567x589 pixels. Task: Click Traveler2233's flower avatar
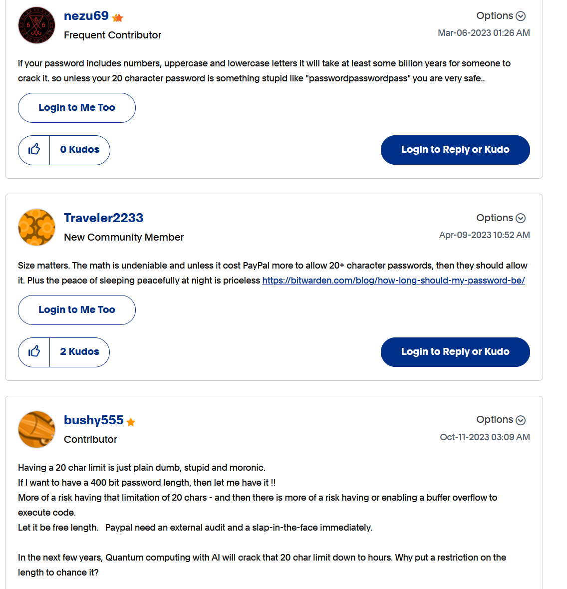click(x=36, y=227)
